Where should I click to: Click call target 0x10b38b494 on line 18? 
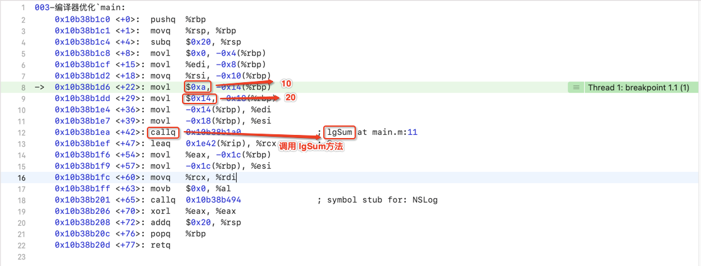214,200
